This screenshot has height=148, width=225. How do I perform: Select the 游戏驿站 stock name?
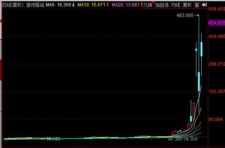tap(35, 5)
